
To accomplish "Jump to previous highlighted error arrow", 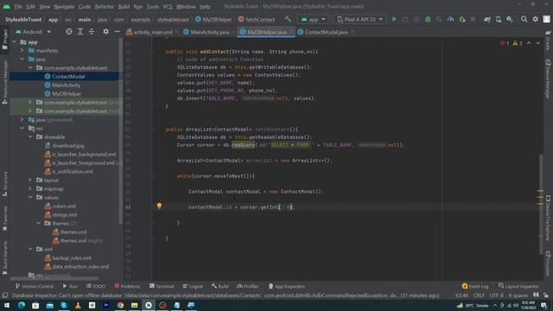I will (529, 43).
